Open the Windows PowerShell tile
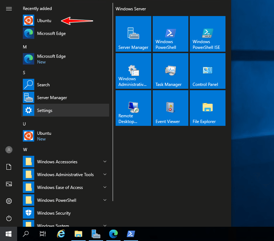This screenshot has height=241, width=274. tap(171, 34)
